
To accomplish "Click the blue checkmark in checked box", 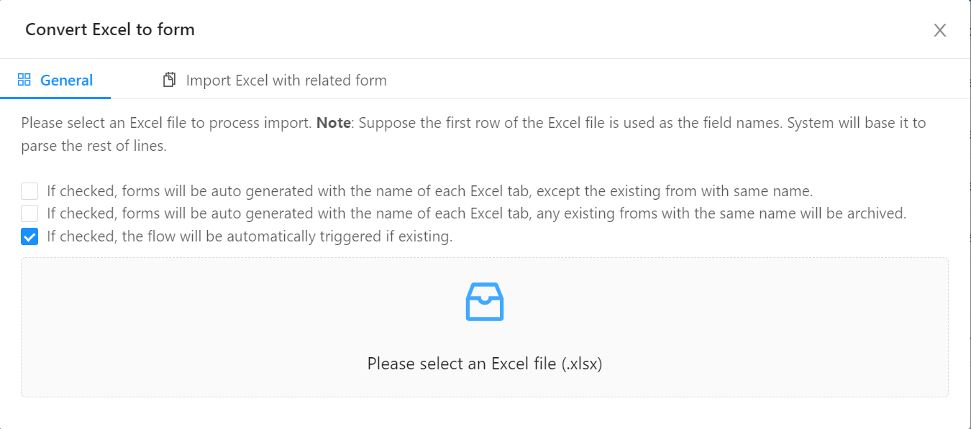I will pyautogui.click(x=29, y=236).
